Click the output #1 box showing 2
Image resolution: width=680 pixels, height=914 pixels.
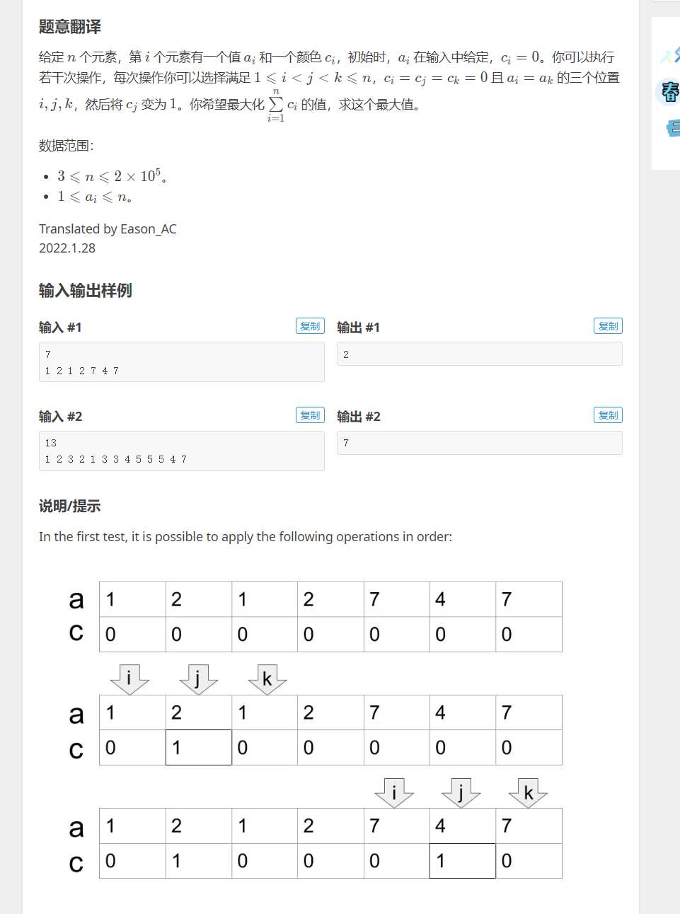pyautogui.click(x=480, y=354)
